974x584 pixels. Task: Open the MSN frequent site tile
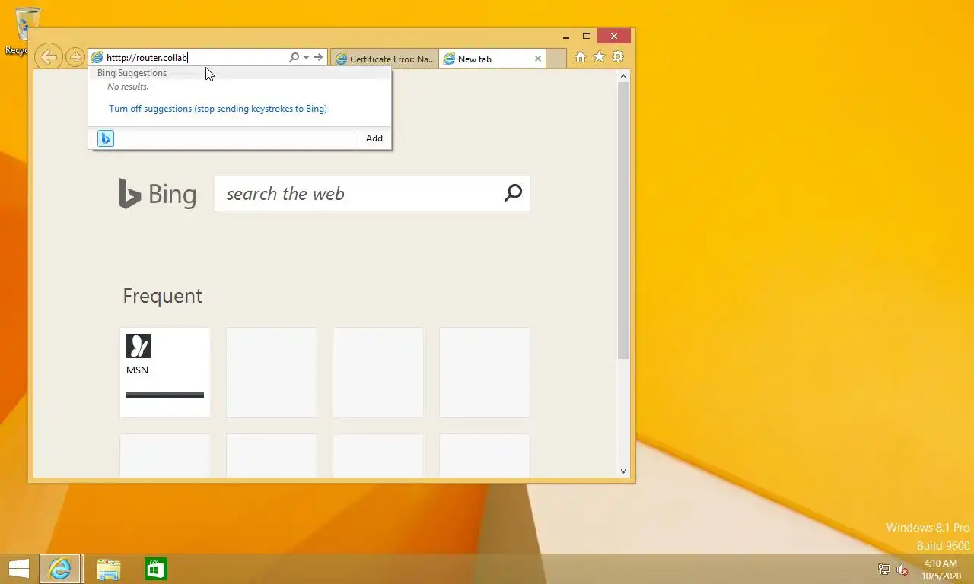click(165, 373)
